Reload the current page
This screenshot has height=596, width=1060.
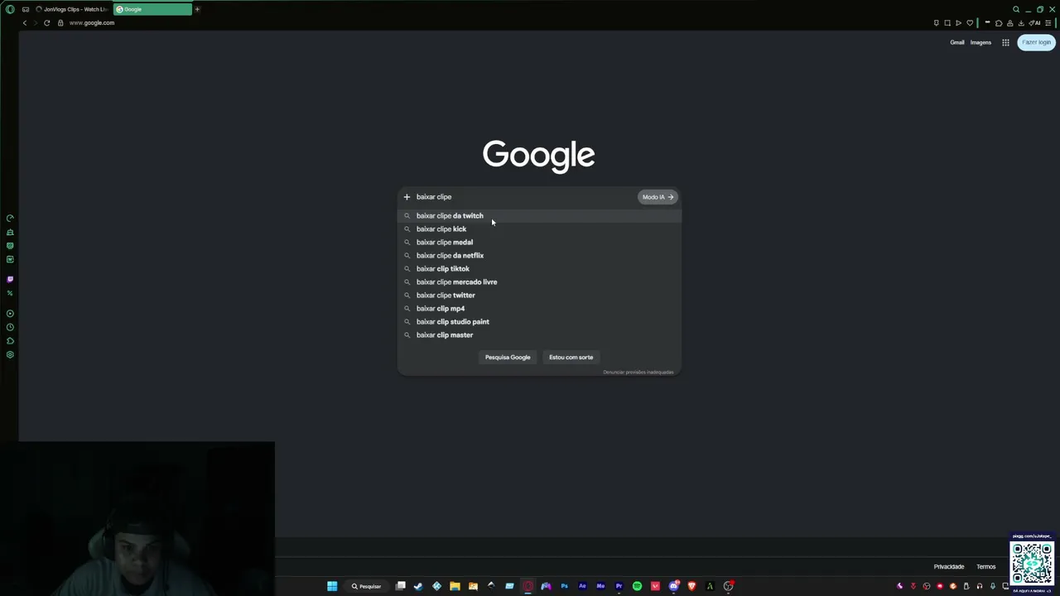[x=46, y=23]
